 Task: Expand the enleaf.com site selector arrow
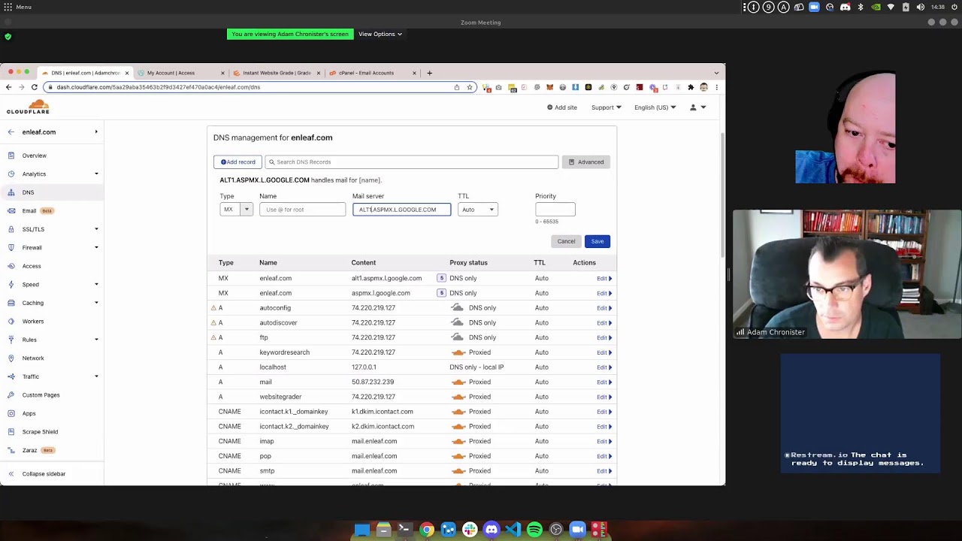coord(96,132)
